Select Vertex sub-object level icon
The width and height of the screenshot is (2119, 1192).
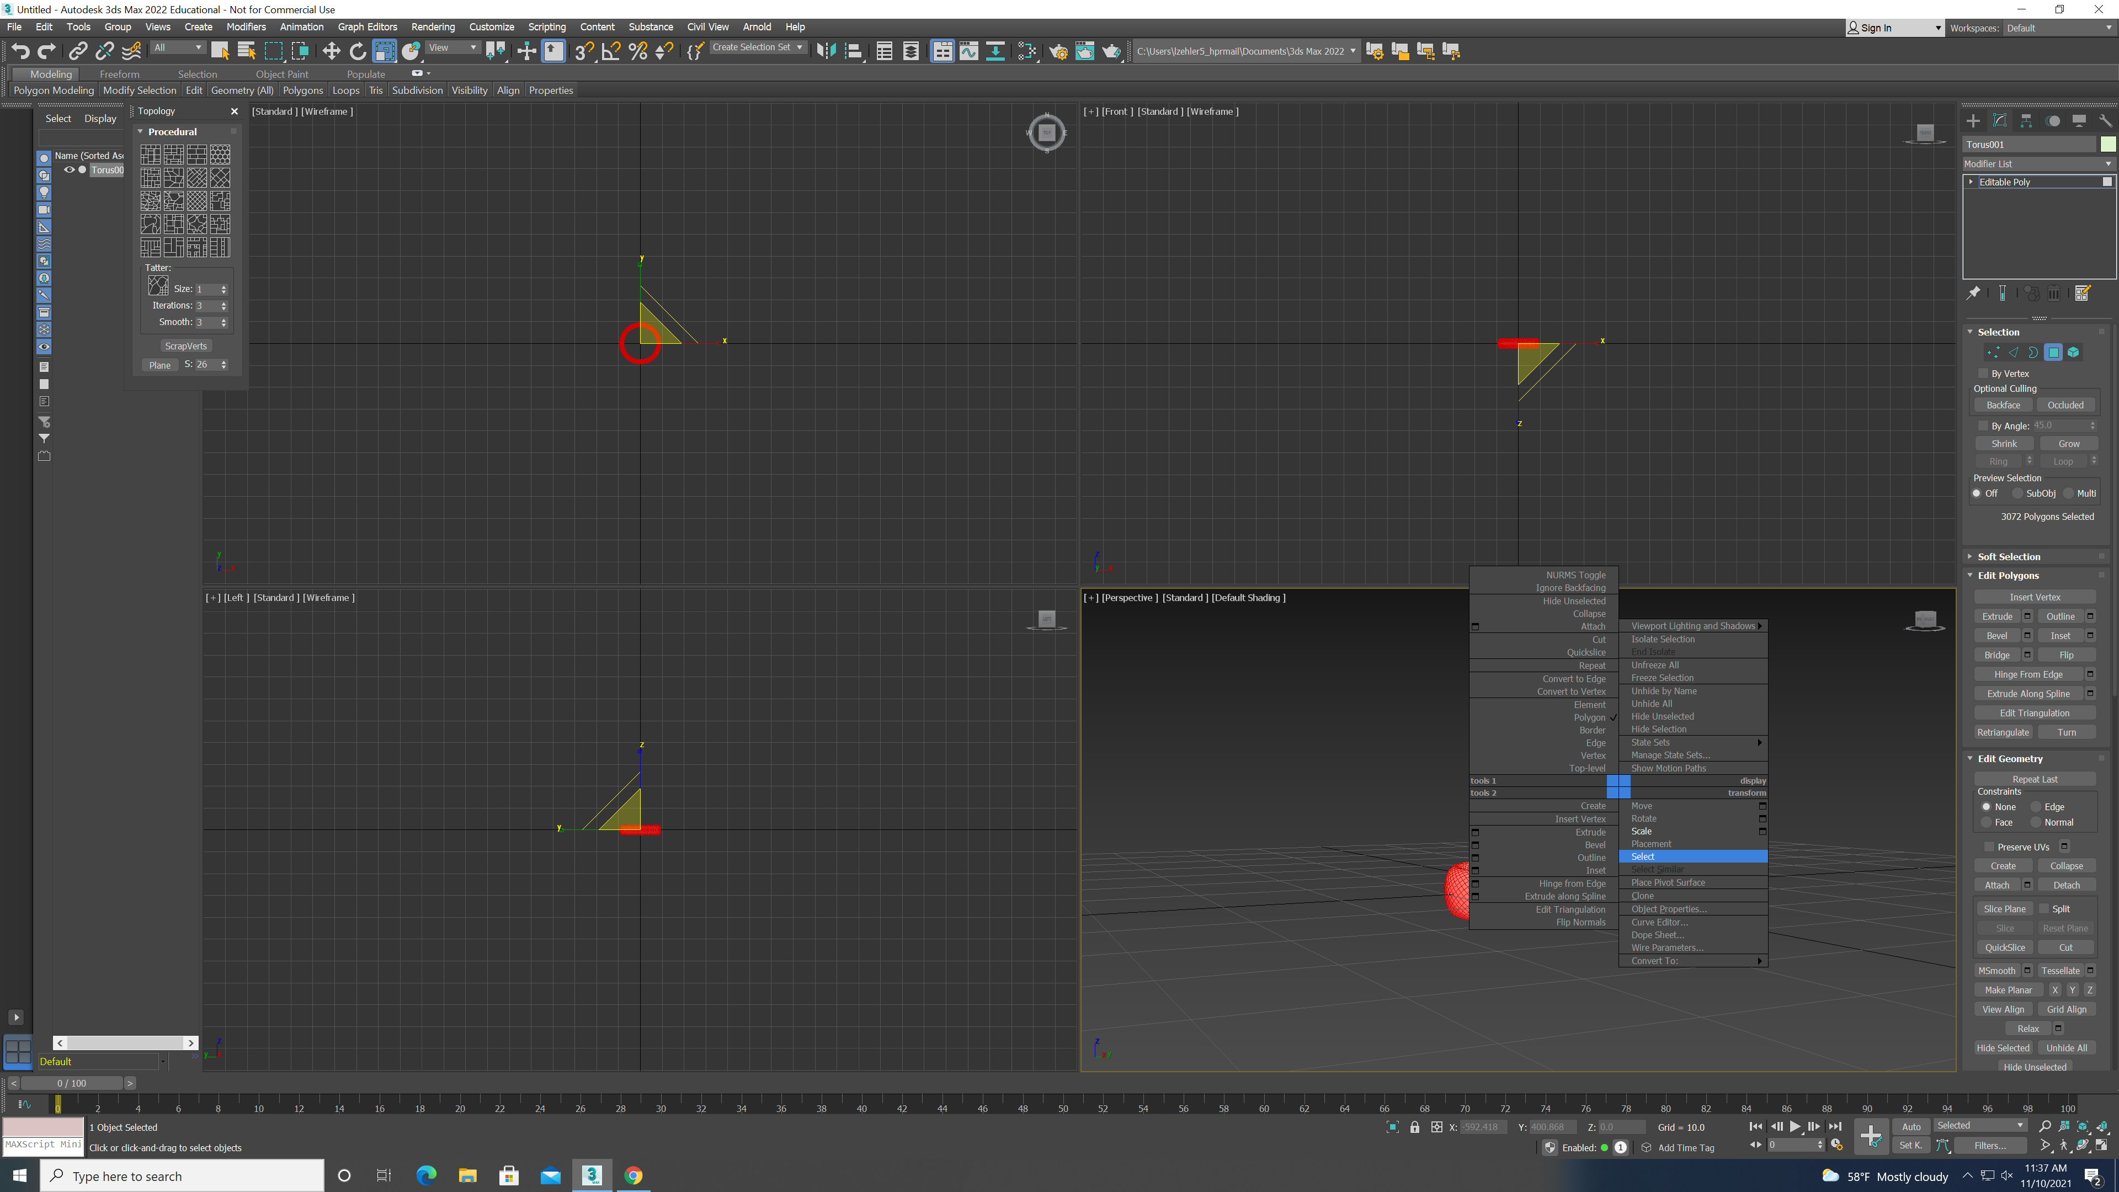(x=1993, y=352)
